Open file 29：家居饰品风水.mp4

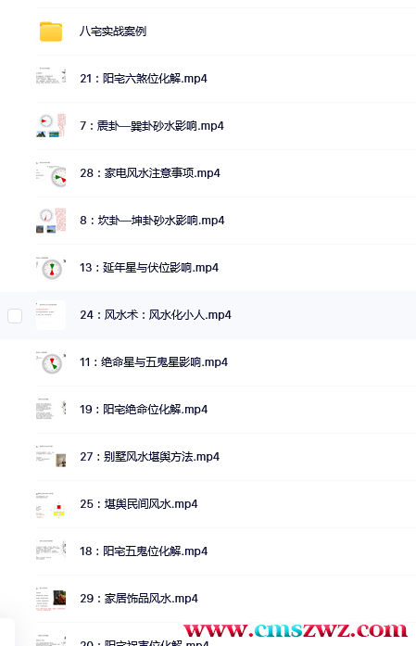139,599
